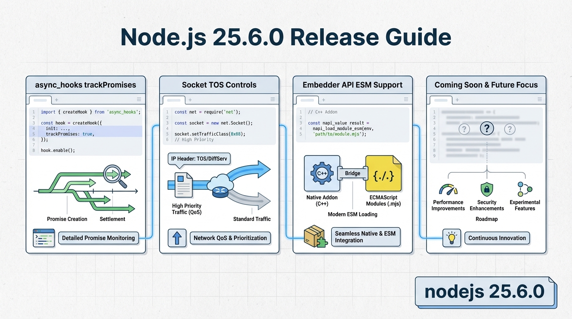The height and width of the screenshot is (319, 572).
Task: Open the hamburger menu in Coming Soon editor
Action: [x=540, y=100]
